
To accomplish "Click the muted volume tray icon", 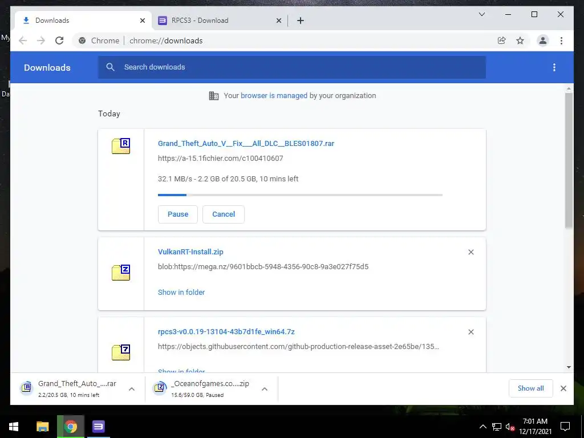I will click(510, 427).
